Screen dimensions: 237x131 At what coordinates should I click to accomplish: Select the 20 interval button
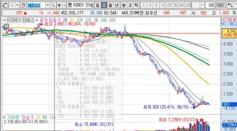(x=169, y=5)
